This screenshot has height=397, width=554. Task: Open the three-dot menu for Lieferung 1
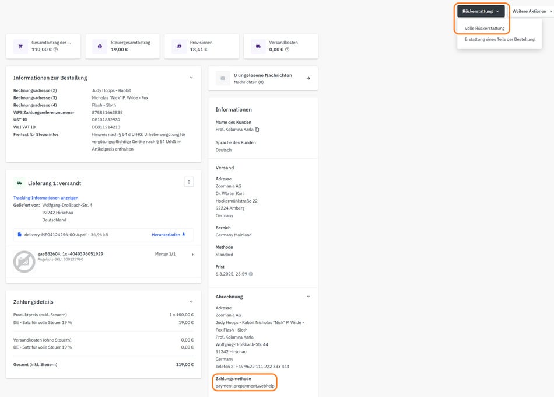[189, 182]
